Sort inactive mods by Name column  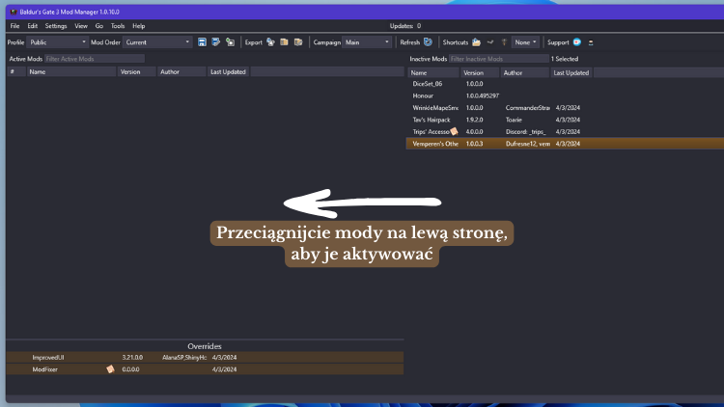433,72
